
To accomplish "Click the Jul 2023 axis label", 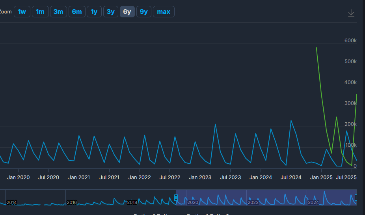I will (x=231, y=178).
